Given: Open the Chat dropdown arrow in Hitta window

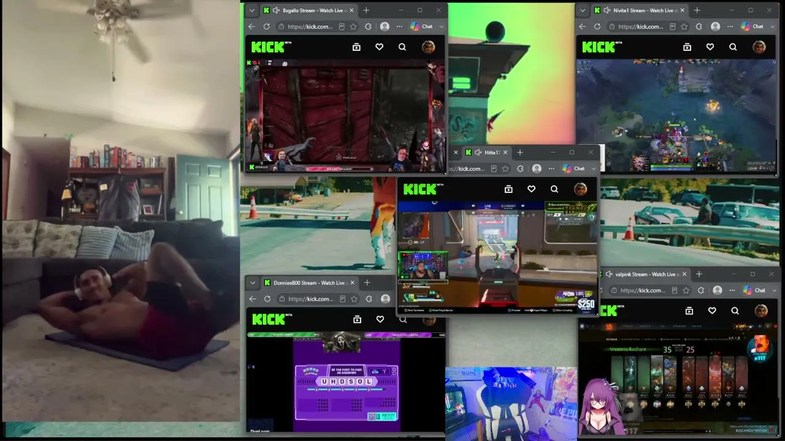Looking at the screenshot, I should click(x=593, y=169).
